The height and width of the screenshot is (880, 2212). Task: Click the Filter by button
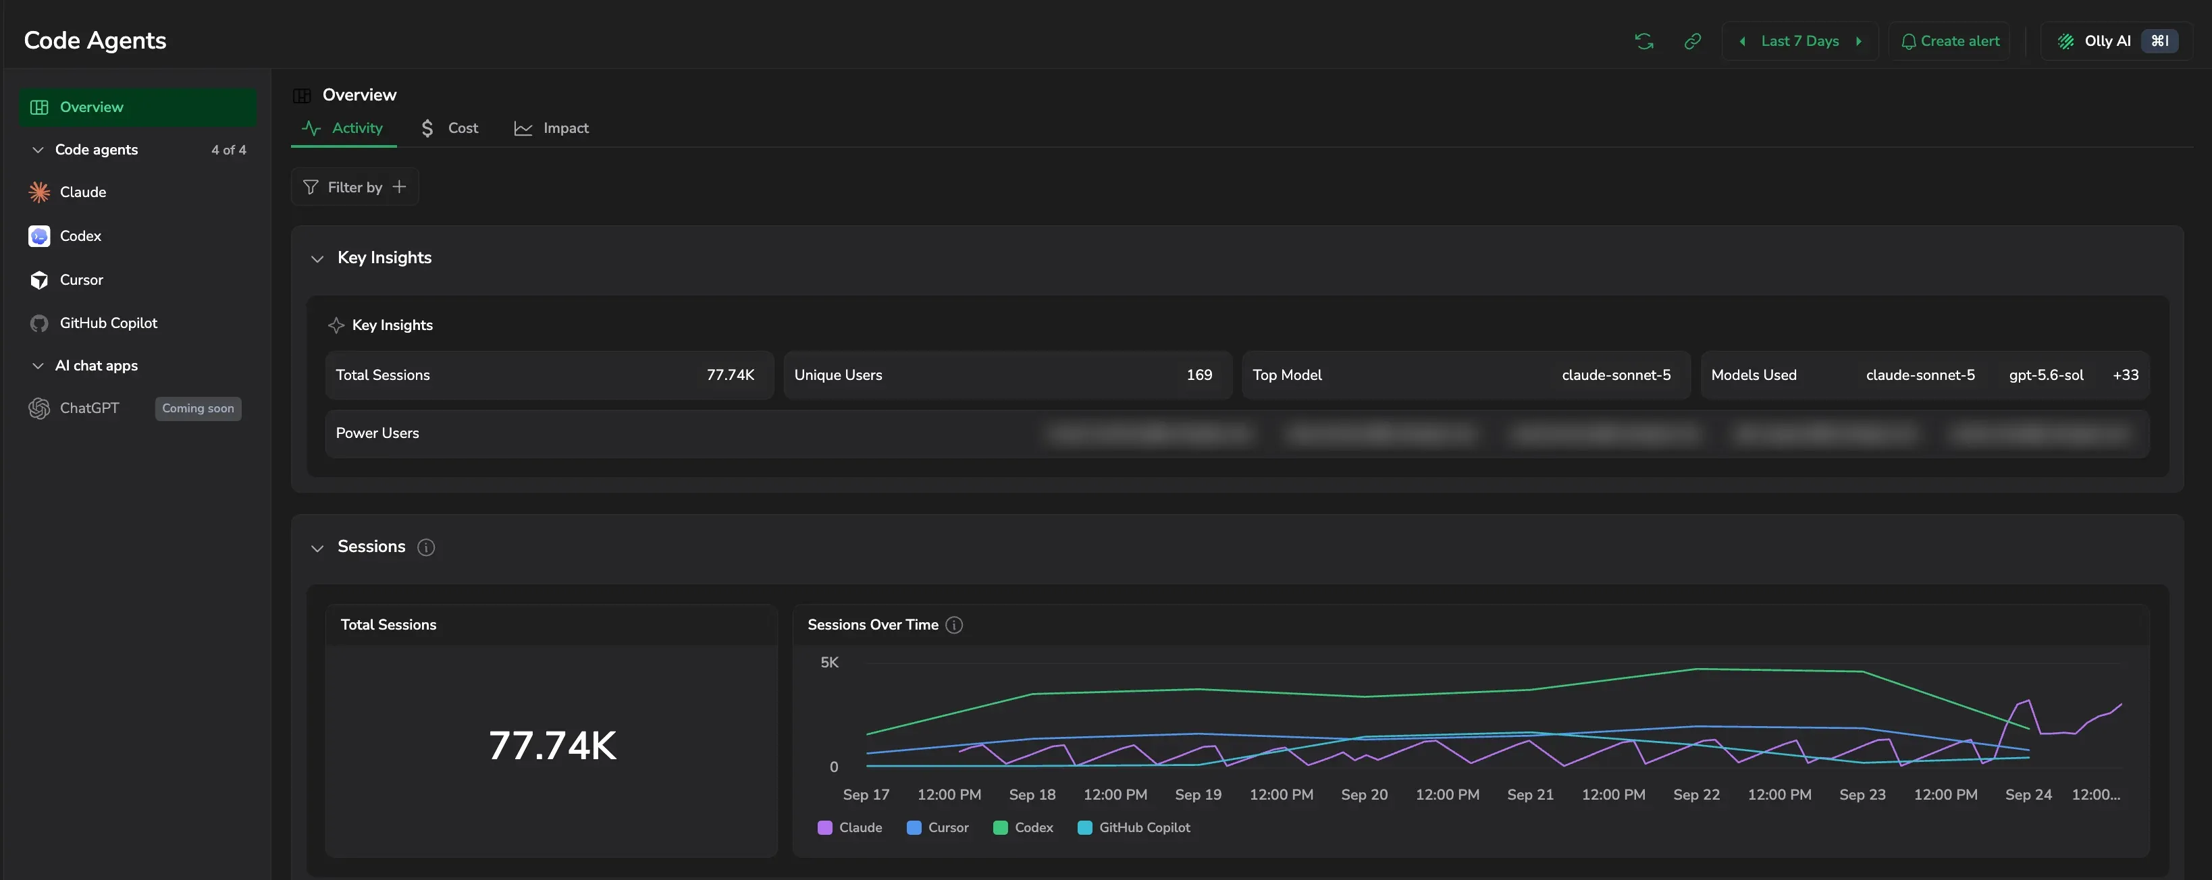point(354,187)
